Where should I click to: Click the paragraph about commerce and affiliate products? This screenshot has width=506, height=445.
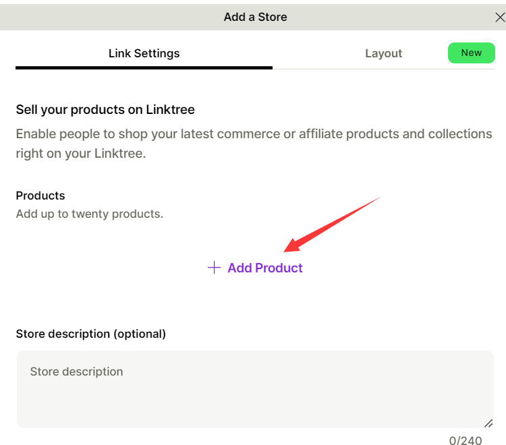click(254, 143)
